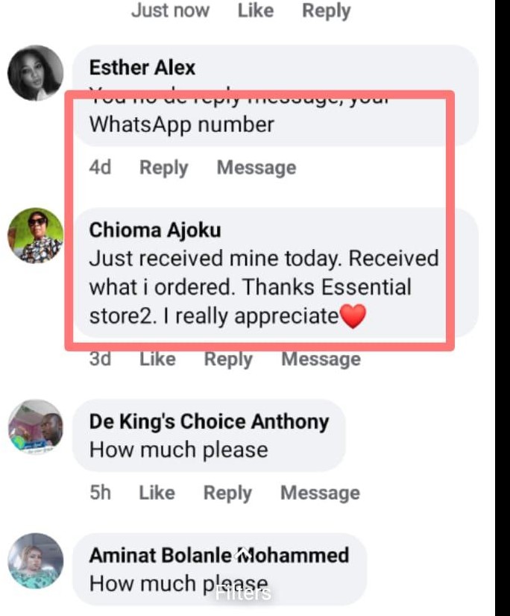Like Chioma Ajoku's comment

pyautogui.click(x=157, y=359)
